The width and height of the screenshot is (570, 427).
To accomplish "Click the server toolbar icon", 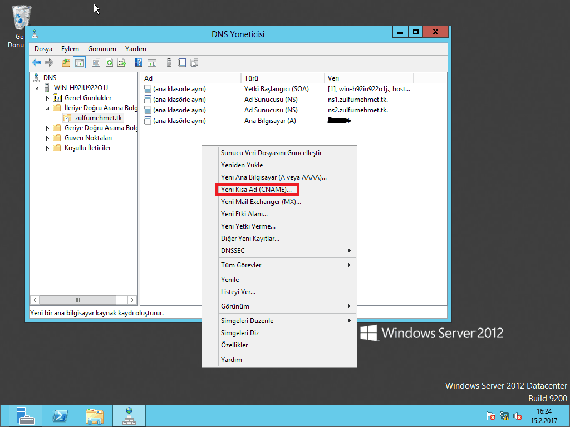I will [169, 63].
